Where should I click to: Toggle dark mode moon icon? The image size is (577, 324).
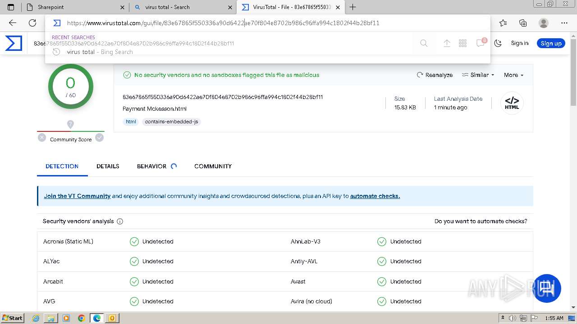[x=498, y=43]
